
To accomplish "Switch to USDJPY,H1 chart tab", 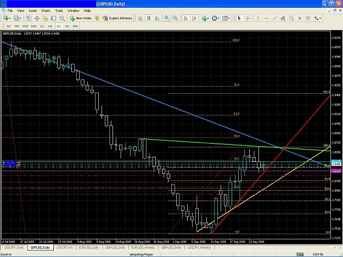I will click(x=65, y=248).
